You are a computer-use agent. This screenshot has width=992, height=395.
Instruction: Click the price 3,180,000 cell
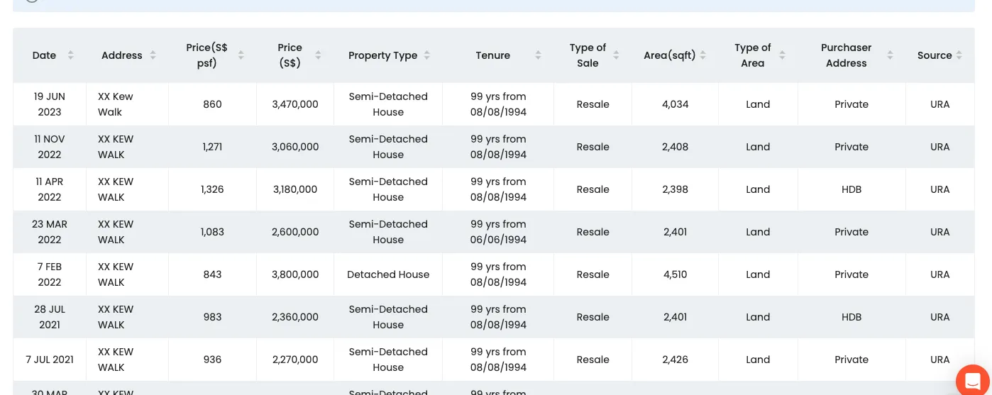295,189
